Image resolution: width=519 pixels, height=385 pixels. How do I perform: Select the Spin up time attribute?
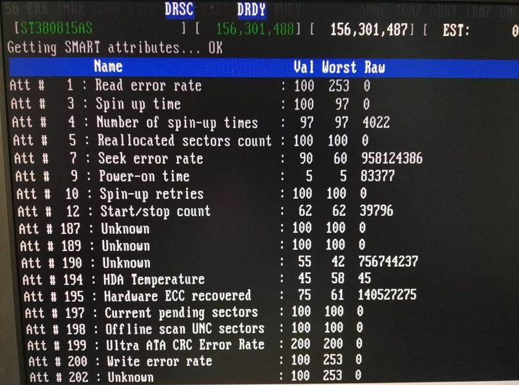[x=138, y=104]
